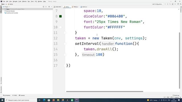The width and height of the screenshot is (182, 102).
Task: Click the Taken breadcrumb in navigation bar
Action: 3,4
